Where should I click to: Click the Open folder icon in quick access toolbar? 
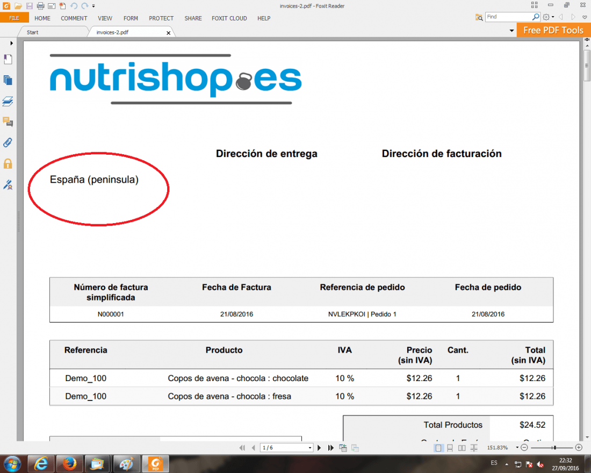18,6
